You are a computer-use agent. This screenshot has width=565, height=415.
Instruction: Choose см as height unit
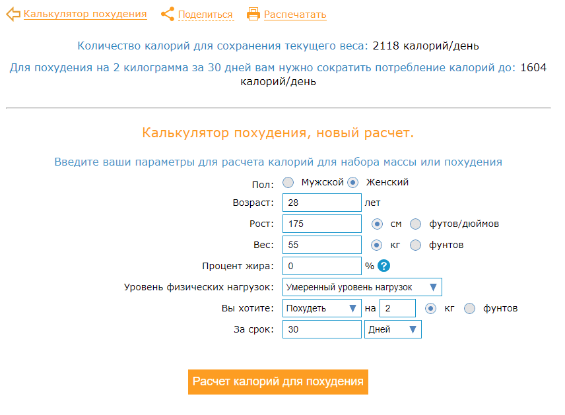click(377, 224)
